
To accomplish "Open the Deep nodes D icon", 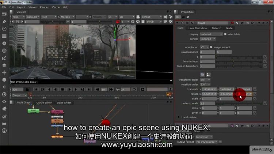I will coord(4,94).
